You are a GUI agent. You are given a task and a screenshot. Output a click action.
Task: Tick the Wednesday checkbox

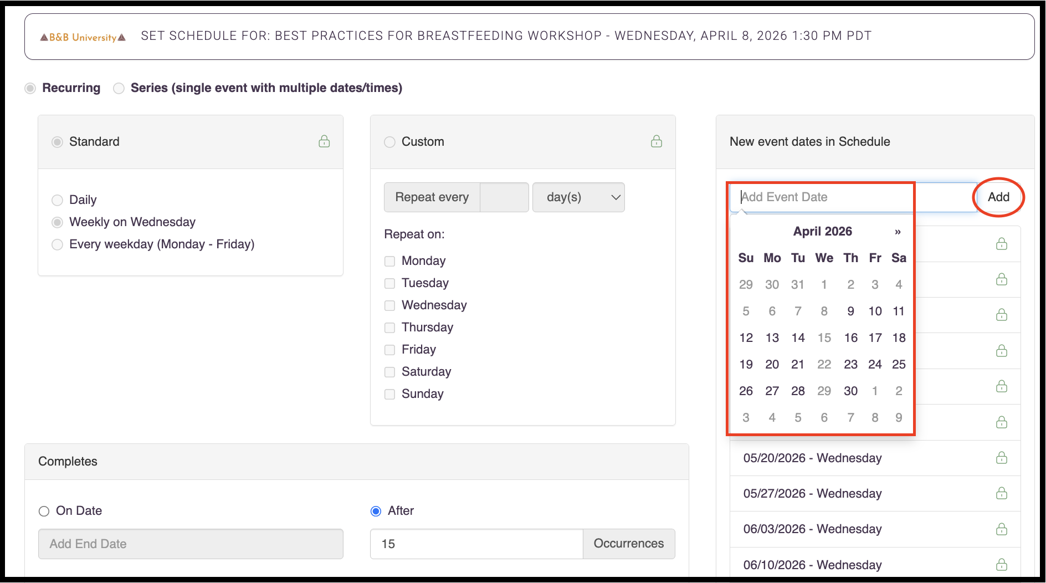tap(390, 305)
